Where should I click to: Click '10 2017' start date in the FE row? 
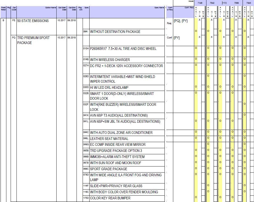[61, 20]
